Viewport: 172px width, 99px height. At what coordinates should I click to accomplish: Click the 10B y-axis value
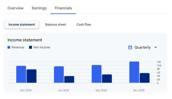click(x=159, y=66)
